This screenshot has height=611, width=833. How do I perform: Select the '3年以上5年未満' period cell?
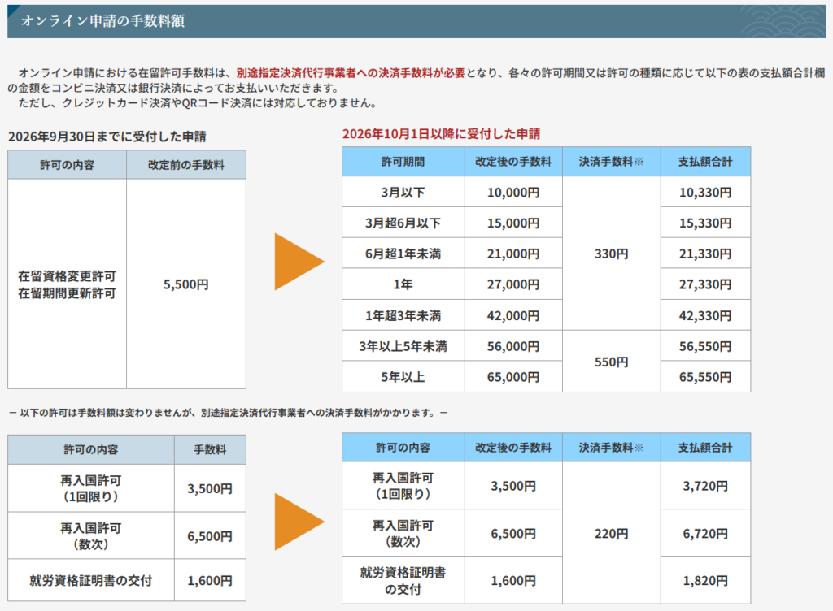coord(403,346)
